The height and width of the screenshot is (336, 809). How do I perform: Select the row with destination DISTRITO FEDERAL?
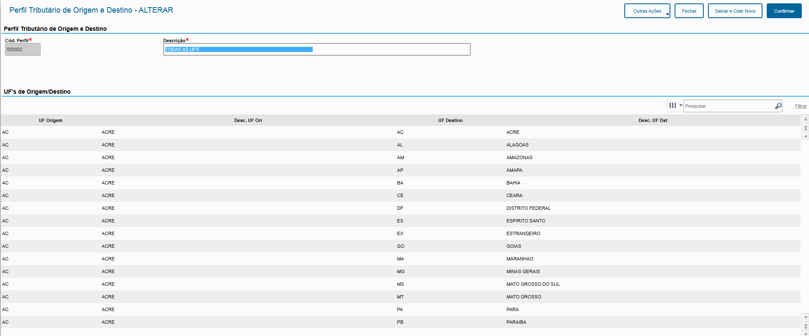(528, 208)
